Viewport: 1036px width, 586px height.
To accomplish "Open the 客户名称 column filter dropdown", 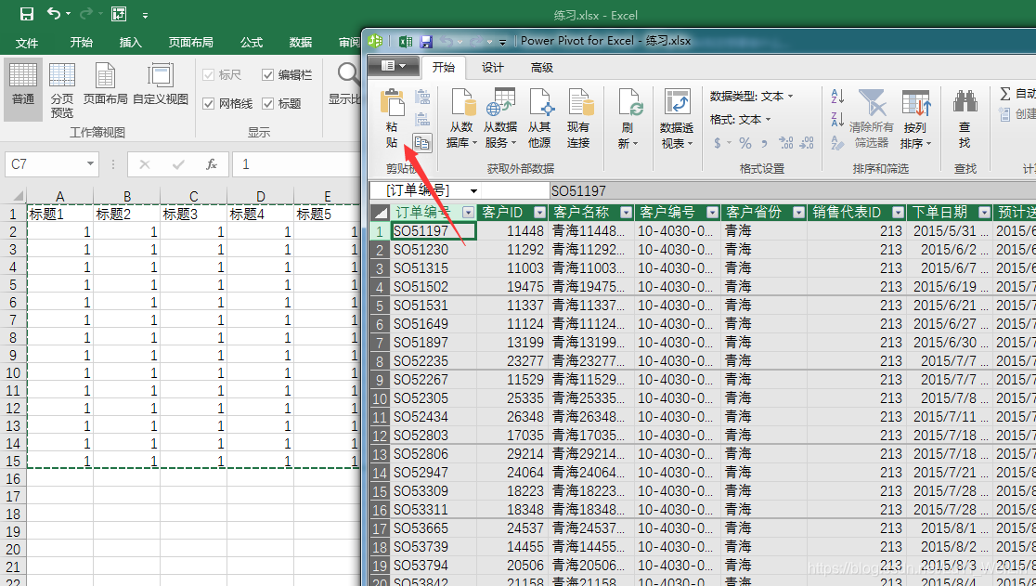I will pos(625,212).
